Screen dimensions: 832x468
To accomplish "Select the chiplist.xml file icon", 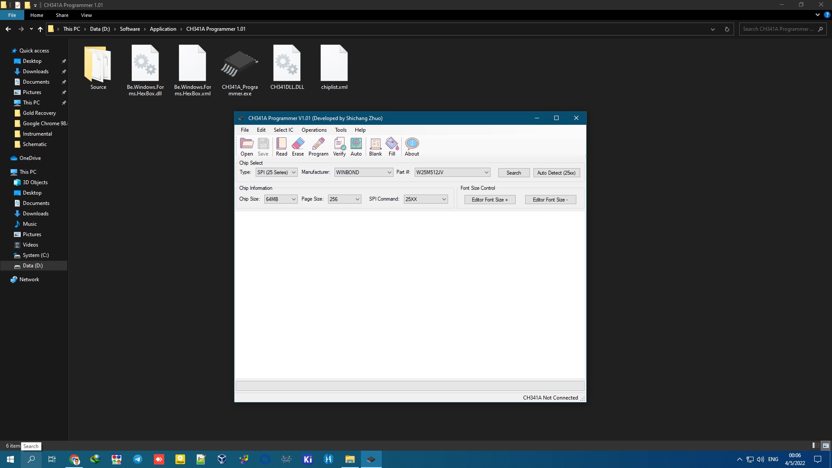I will coord(334,68).
